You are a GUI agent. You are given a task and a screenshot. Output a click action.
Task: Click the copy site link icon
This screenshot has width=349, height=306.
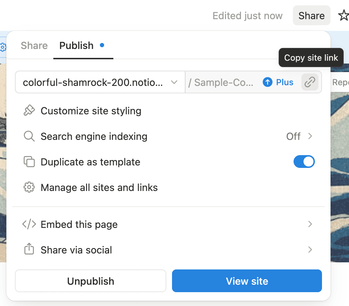click(x=310, y=82)
